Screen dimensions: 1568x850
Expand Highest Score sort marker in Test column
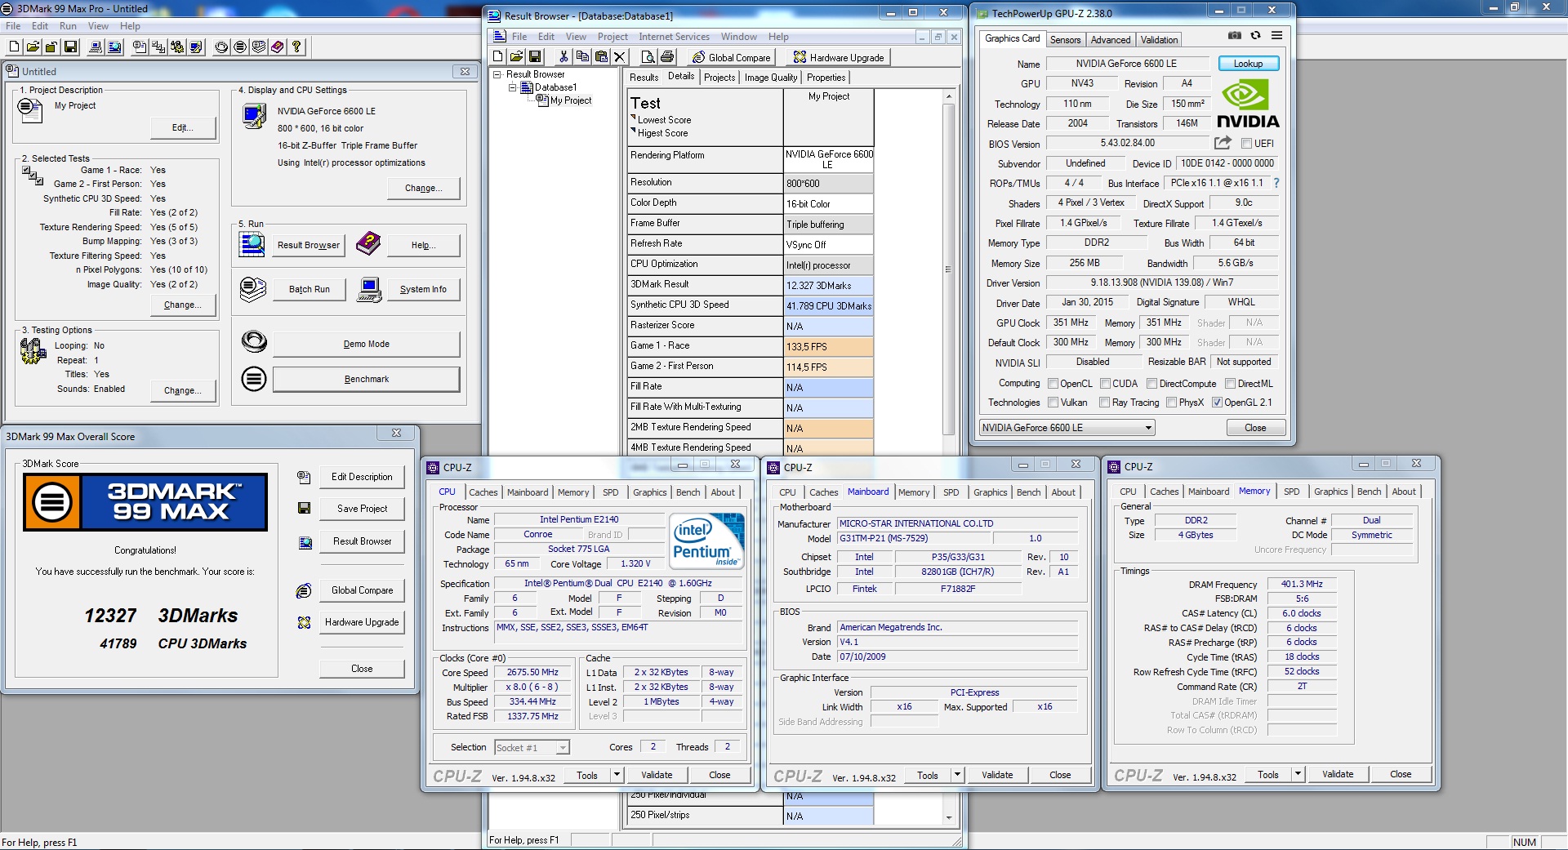click(x=633, y=131)
